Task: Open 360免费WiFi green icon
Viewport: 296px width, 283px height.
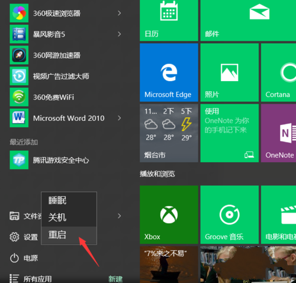Action: pos(19,97)
